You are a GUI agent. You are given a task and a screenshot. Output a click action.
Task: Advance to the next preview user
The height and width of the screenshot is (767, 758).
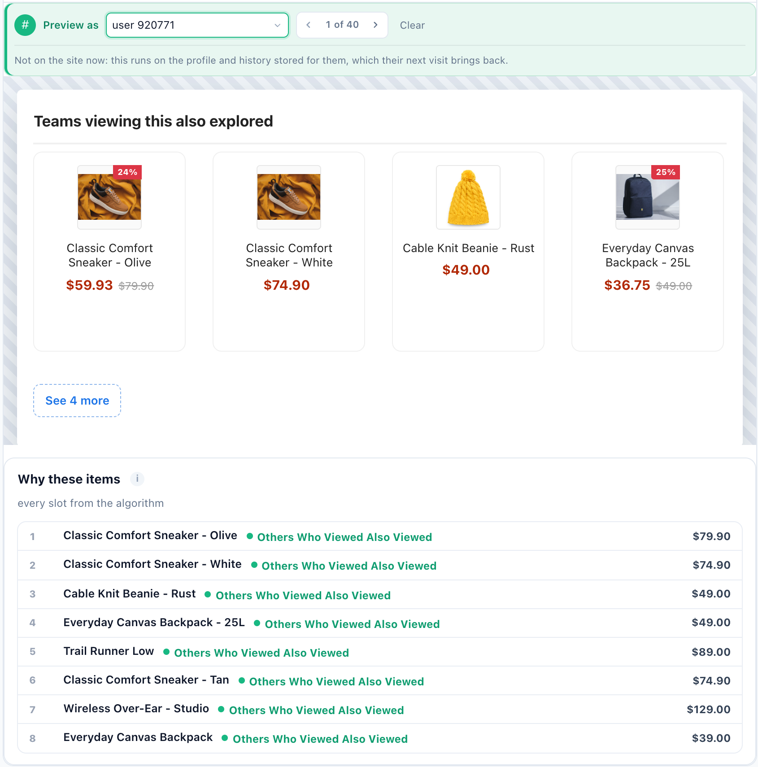pyautogui.click(x=375, y=25)
